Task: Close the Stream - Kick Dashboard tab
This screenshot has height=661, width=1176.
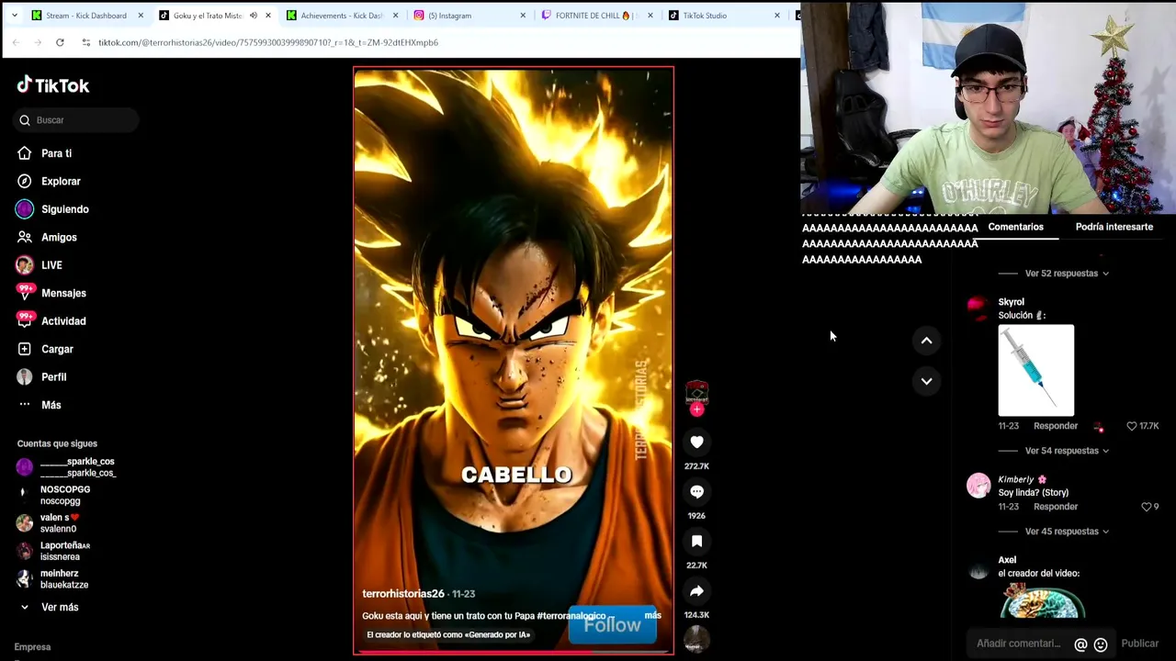Action: pos(141,16)
